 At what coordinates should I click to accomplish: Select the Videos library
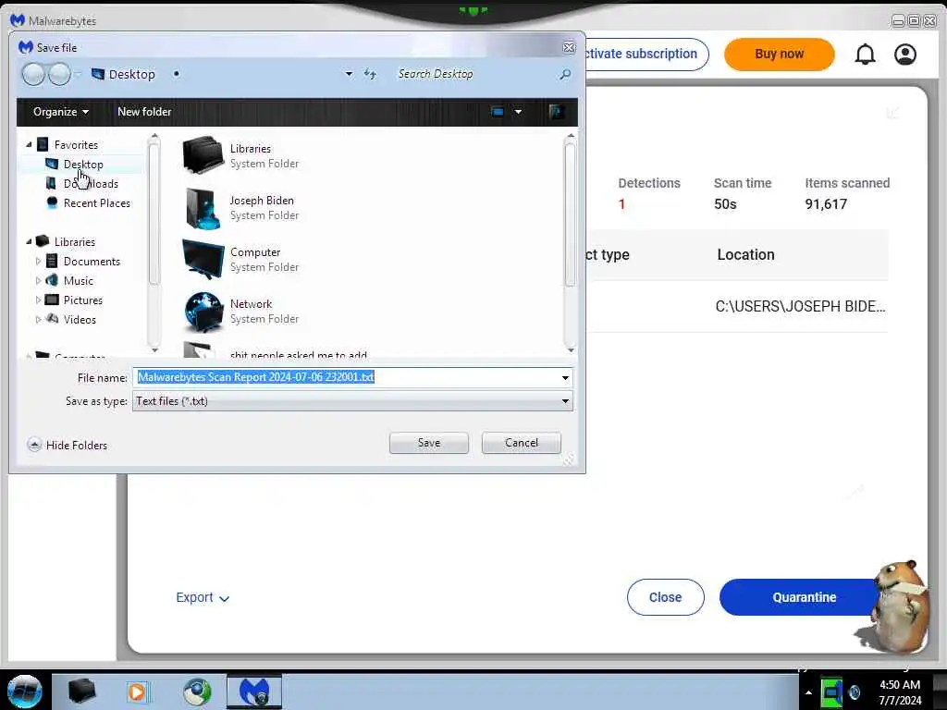[x=80, y=319]
